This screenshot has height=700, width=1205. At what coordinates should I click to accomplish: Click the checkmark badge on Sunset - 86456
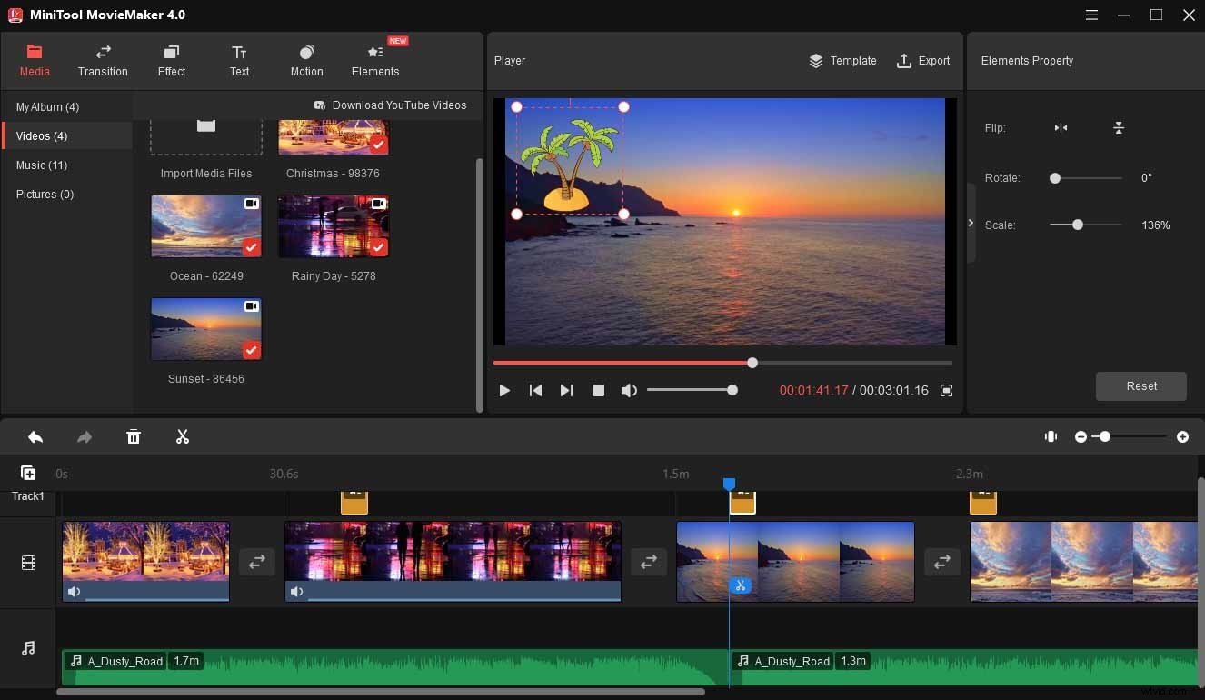click(251, 350)
